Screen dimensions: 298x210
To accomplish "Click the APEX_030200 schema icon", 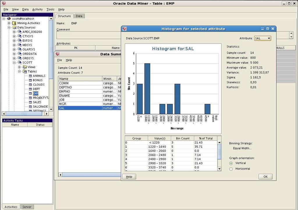I will (19, 32).
